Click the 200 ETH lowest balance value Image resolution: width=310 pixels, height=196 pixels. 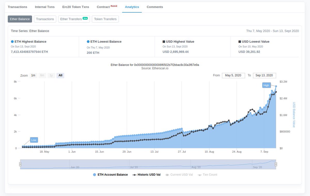click(93, 53)
